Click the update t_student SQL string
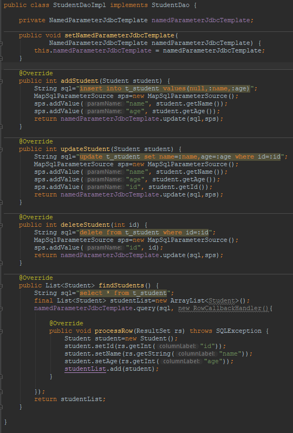293x433 pixels. 180,156
